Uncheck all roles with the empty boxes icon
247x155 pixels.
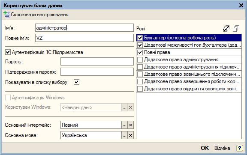[x=236, y=29]
